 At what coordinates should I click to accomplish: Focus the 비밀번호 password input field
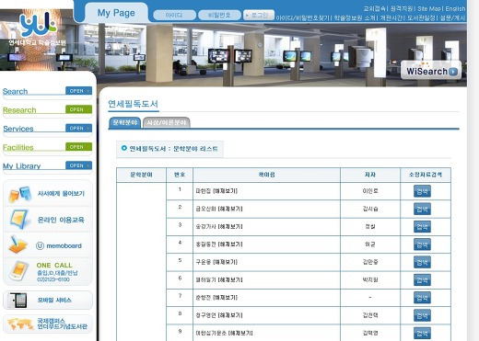219,15
